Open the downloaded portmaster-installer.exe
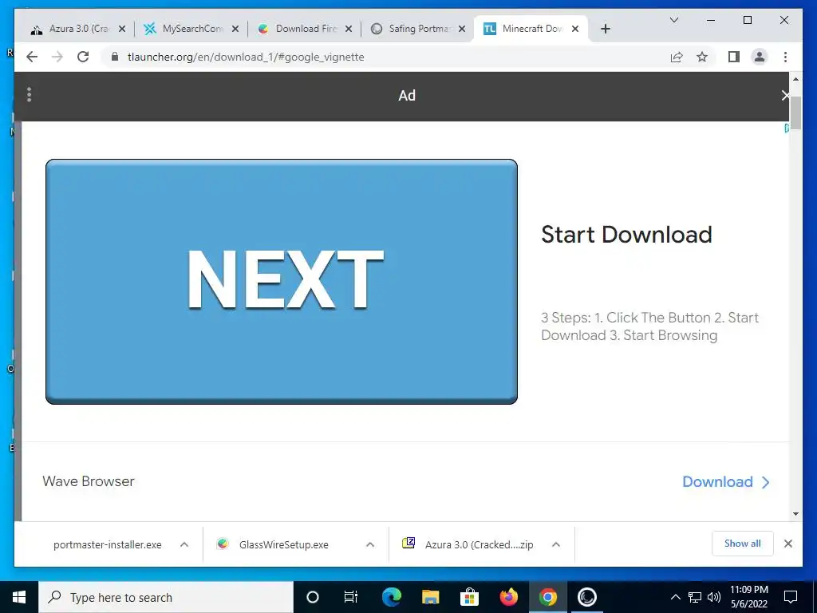This screenshot has height=613, width=817. point(108,544)
